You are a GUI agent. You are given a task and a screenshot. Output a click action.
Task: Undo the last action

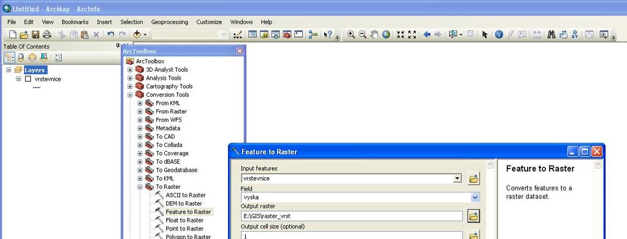[111, 35]
